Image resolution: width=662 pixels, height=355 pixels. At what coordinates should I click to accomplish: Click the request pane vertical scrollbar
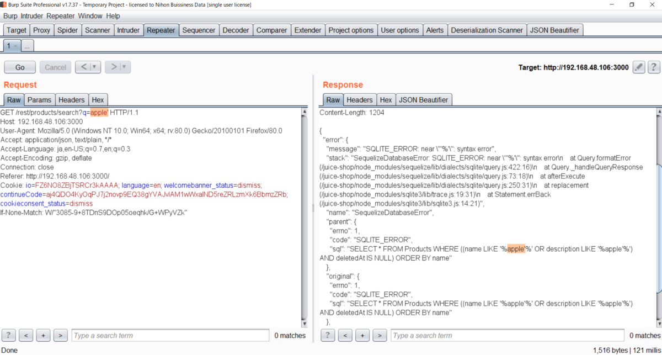coord(304,217)
